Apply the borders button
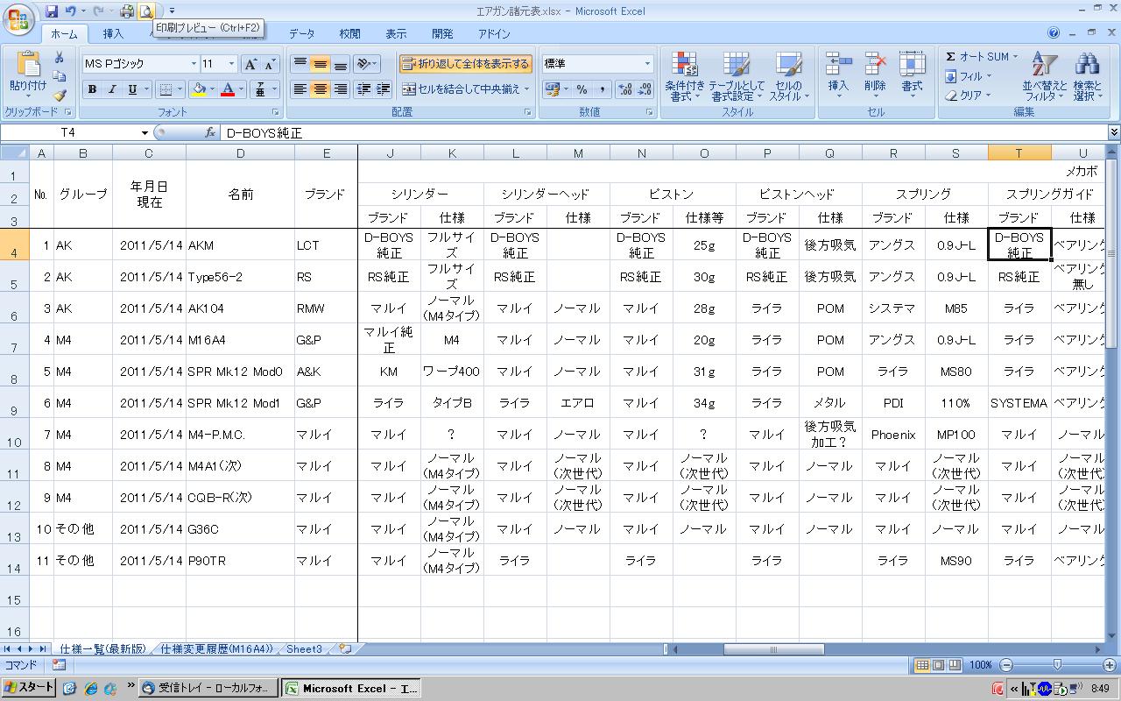This screenshot has width=1121, height=701. coord(165,89)
